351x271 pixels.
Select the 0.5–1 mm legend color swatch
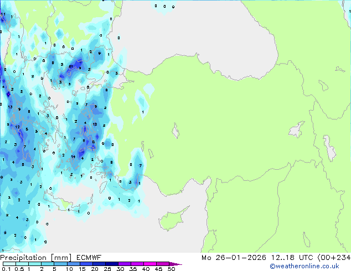point(22,264)
